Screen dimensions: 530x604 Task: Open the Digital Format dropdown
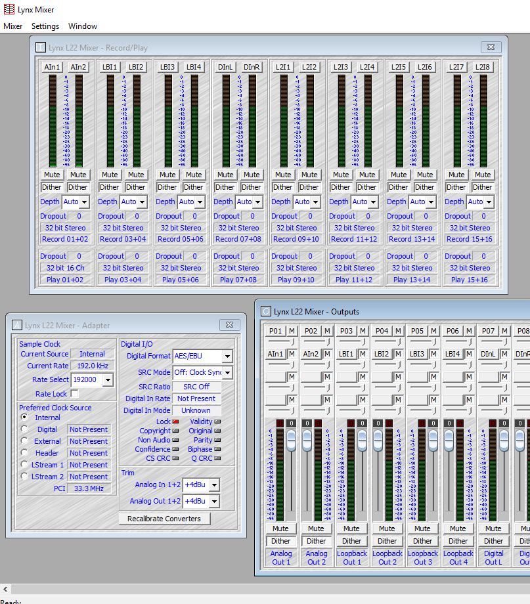227,356
